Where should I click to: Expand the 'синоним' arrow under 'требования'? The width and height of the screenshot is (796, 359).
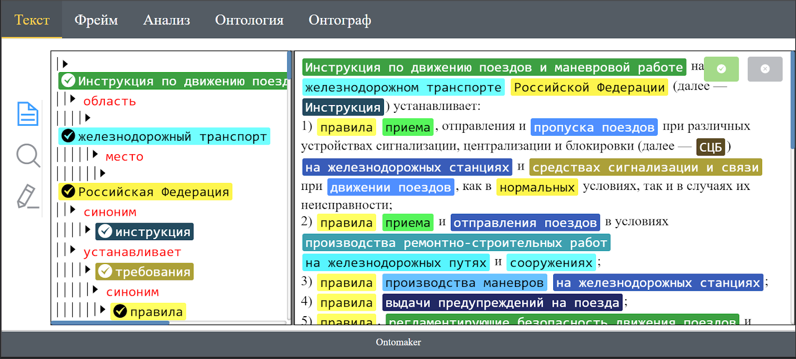coord(95,289)
